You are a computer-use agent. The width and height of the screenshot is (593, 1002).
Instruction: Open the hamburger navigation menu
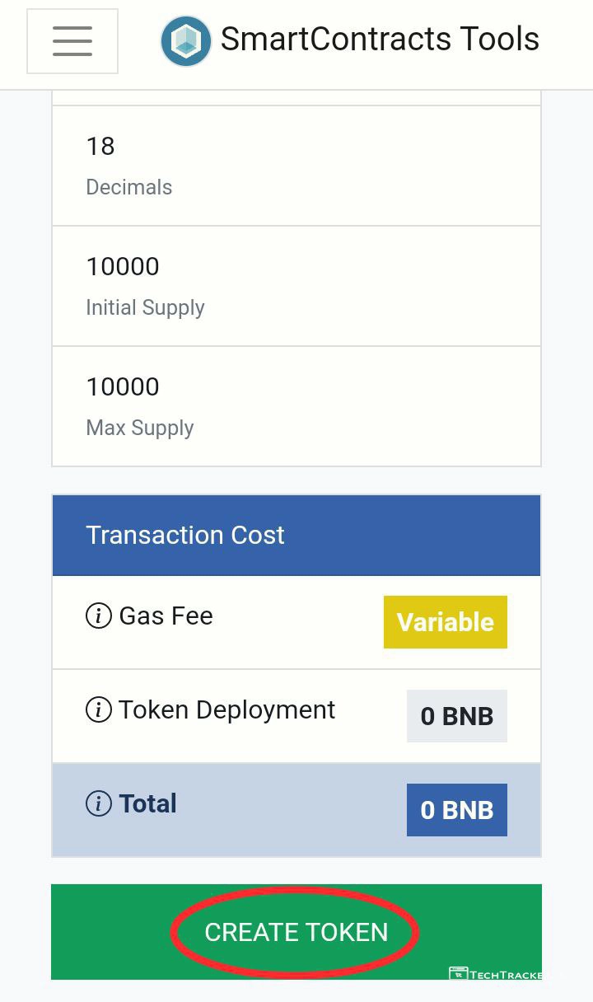pos(72,40)
